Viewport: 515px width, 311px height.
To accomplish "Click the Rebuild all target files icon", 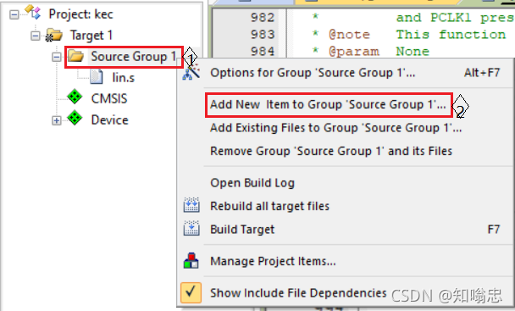I will coord(191,205).
